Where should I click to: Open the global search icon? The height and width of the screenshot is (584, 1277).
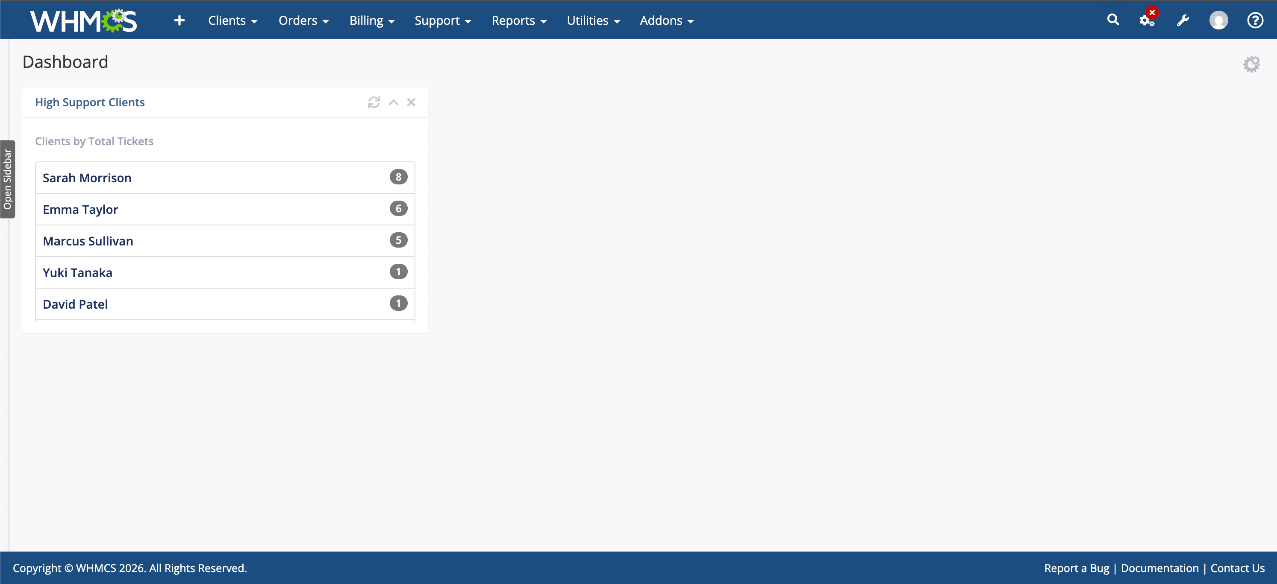1113,20
